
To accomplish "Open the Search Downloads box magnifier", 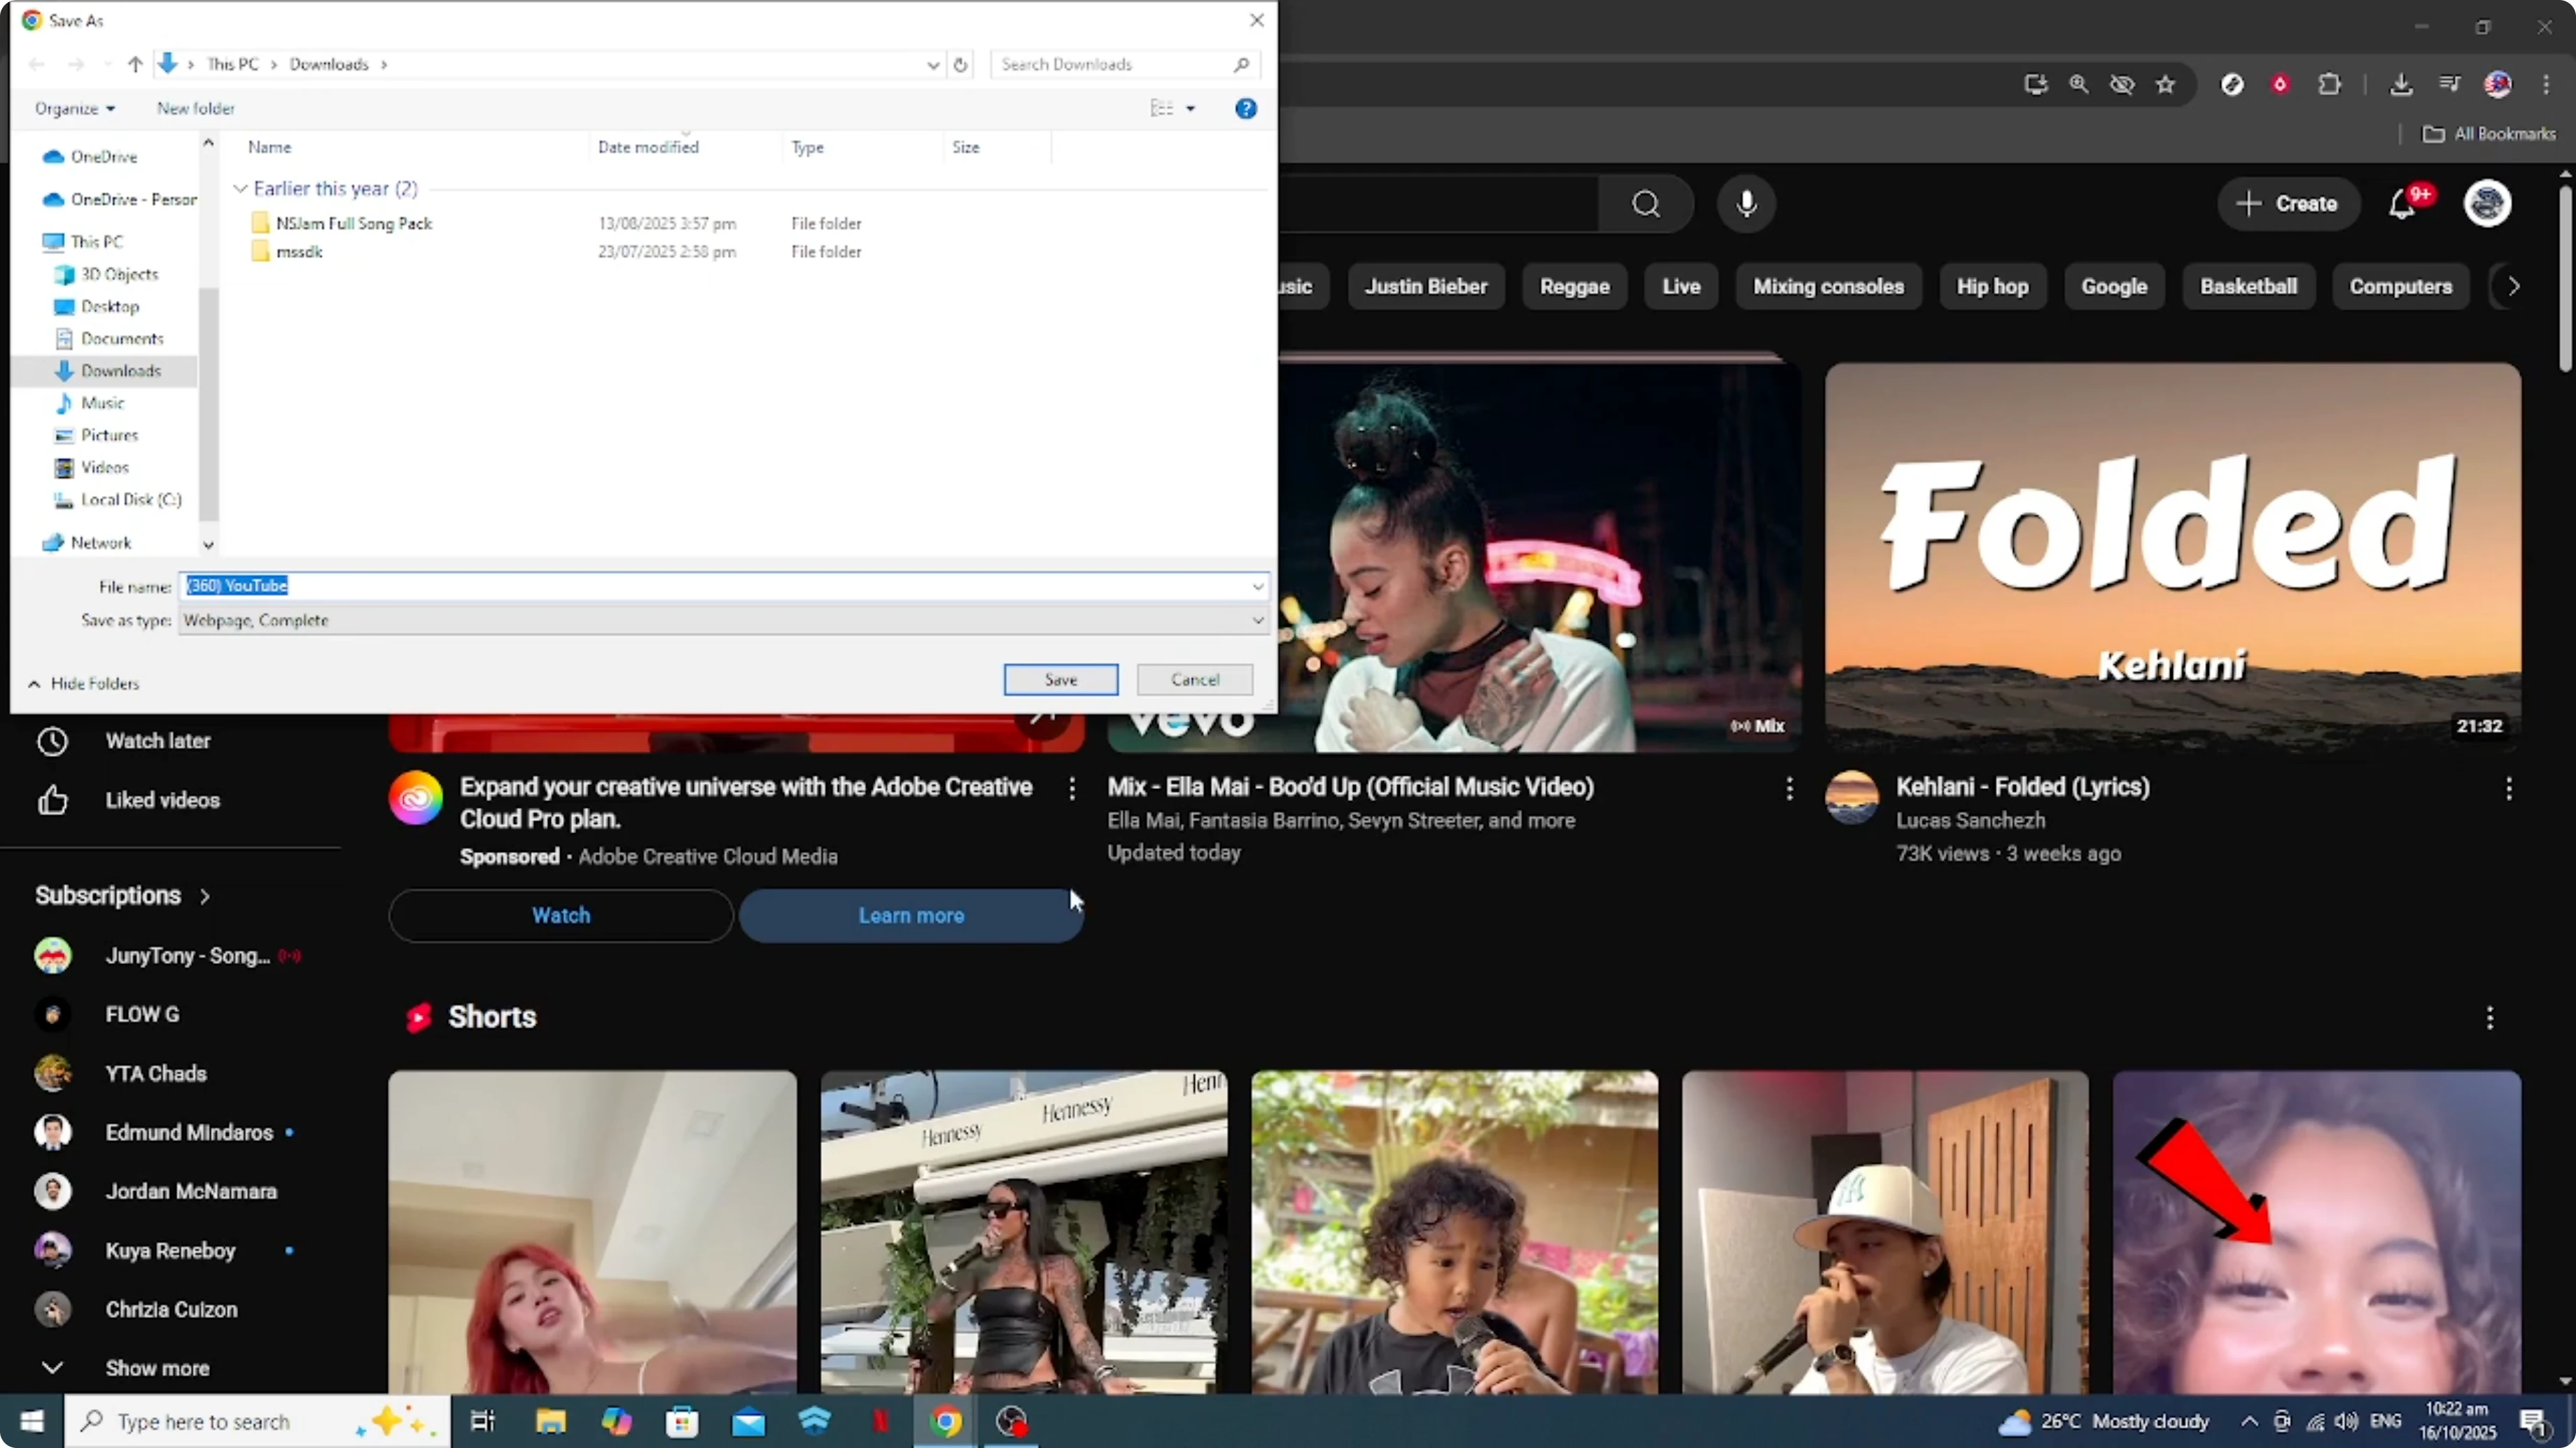I will point(1242,64).
